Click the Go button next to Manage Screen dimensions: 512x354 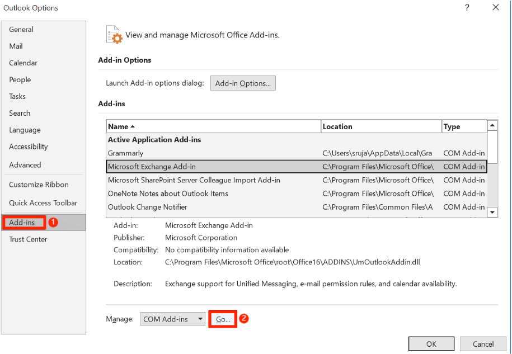pos(223,319)
